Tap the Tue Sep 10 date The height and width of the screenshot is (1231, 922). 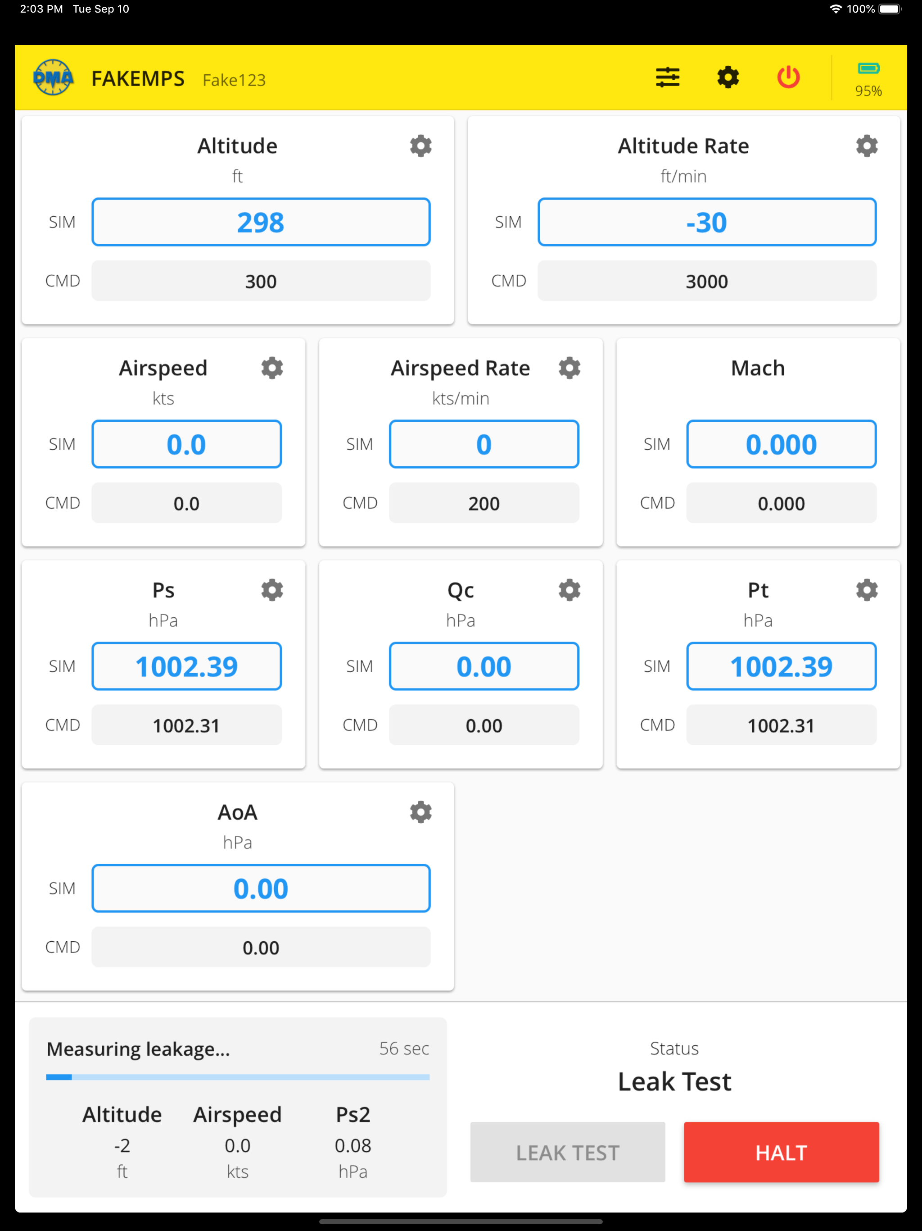click(x=101, y=9)
